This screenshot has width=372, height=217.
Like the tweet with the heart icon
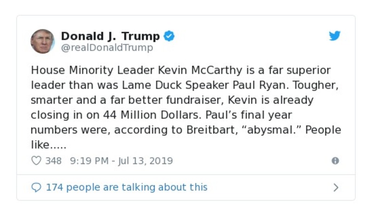pyautogui.click(x=36, y=161)
